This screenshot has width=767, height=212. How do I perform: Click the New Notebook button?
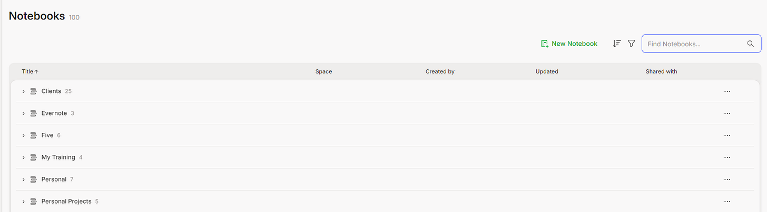(569, 44)
